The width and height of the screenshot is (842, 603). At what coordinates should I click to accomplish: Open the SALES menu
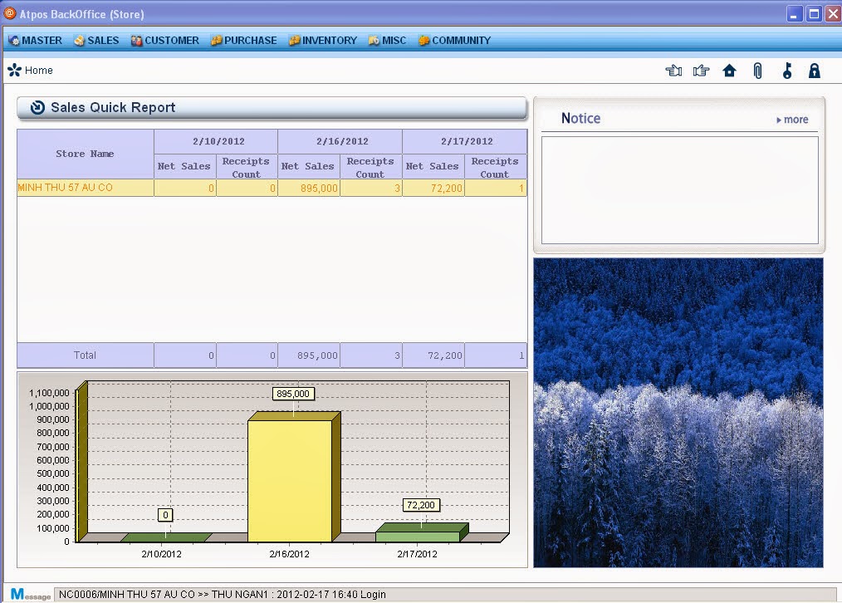click(95, 40)
